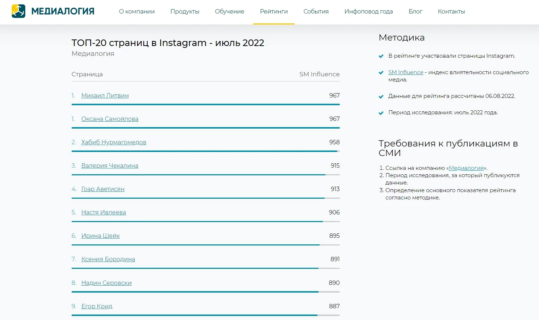Screen dimensions: 539x320
Task: Click the score 915 for Валерия Чекалина
Action: 335,165
